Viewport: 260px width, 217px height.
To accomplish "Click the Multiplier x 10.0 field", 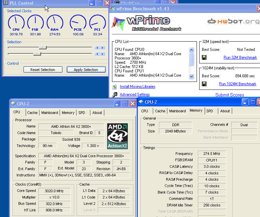I will [54, 197].
